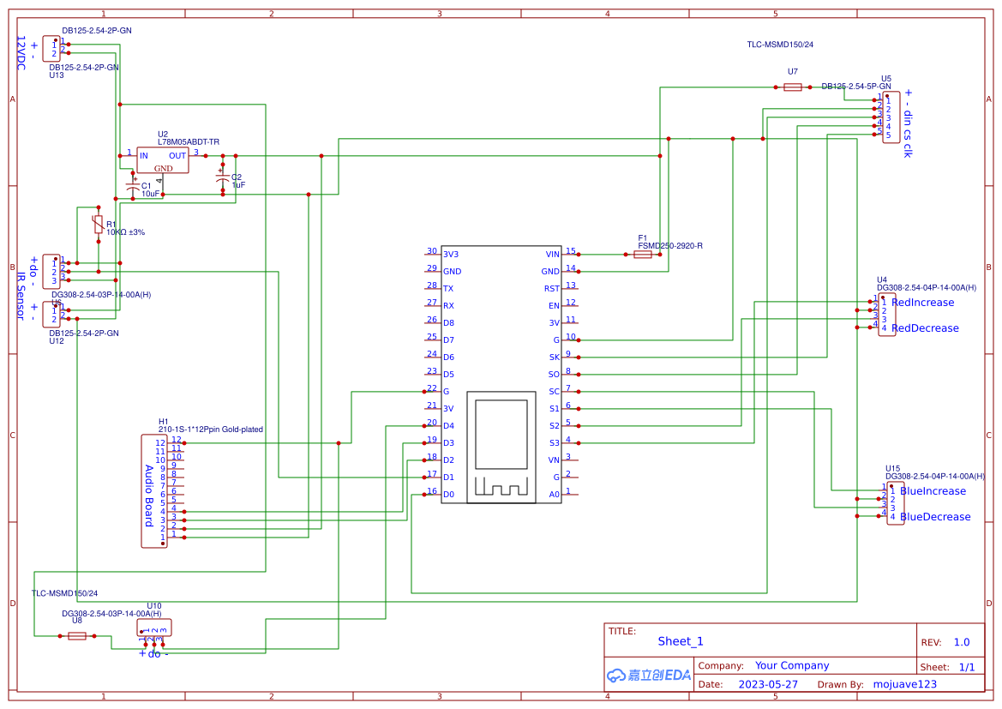Click the U7 fuse symbol near U5

click(x=792, y=87)
